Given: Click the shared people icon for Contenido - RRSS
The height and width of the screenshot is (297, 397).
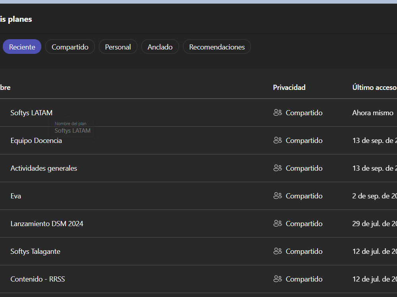Looking at the screenshot, I should click(278, 279).
